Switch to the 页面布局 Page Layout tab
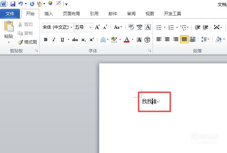Viewport: 227px width, 153px height. click(x=71, y=14)
